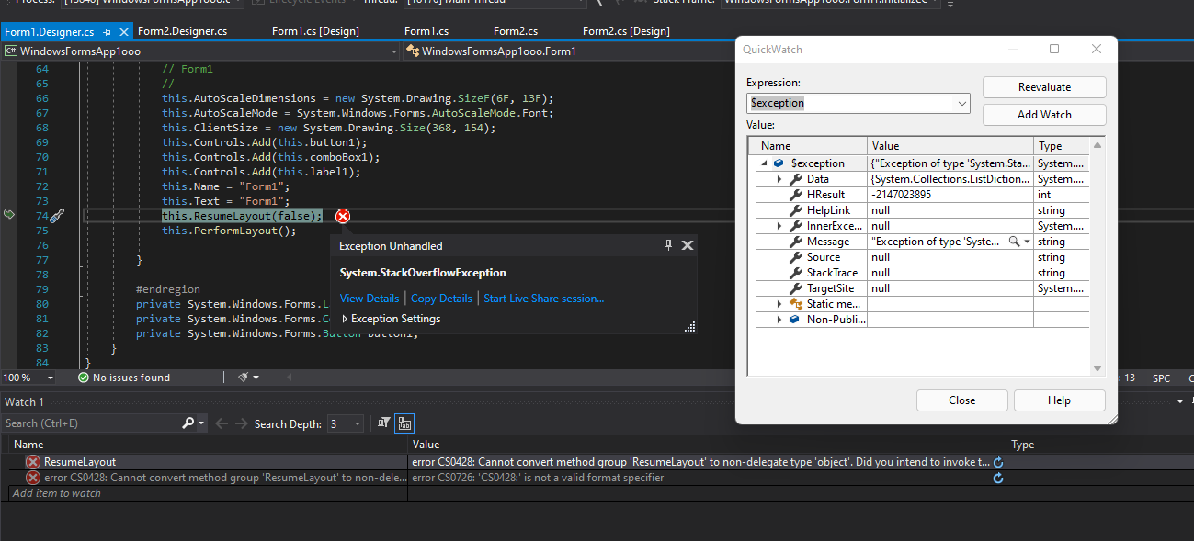The height and width of the screenshot is (541, 1194).
Task: Open the View Details link
Action: coord(370,299)
